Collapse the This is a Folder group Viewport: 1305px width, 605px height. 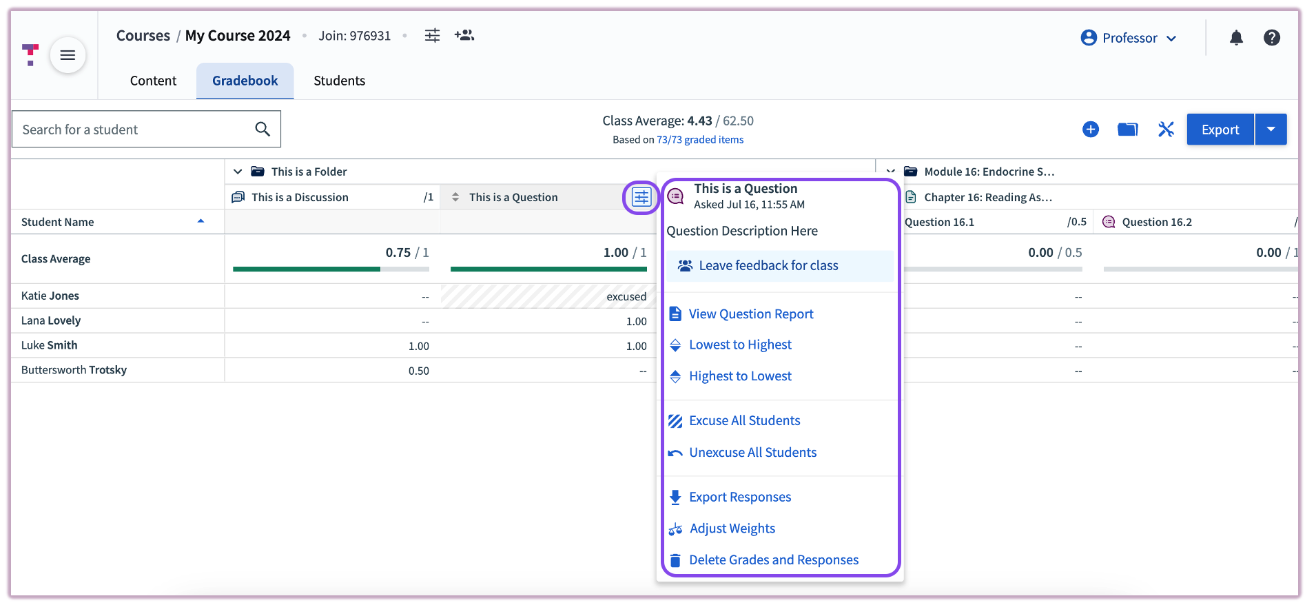click(x=238, y=172)
